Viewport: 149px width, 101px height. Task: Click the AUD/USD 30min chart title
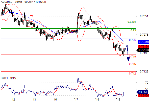coord(23,2)
